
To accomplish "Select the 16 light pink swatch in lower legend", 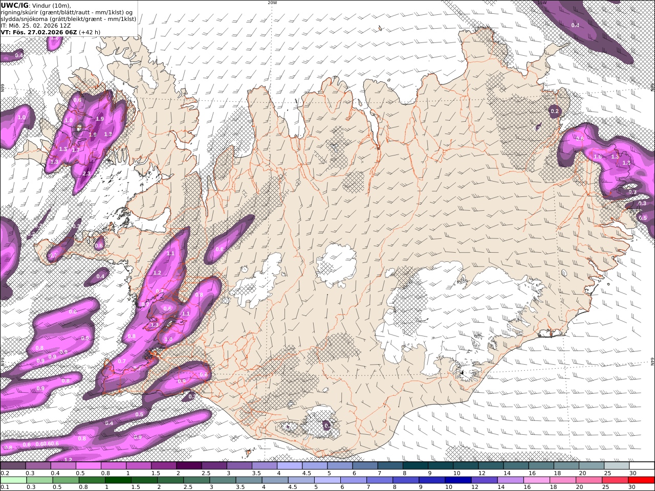I will coord(537,480).
